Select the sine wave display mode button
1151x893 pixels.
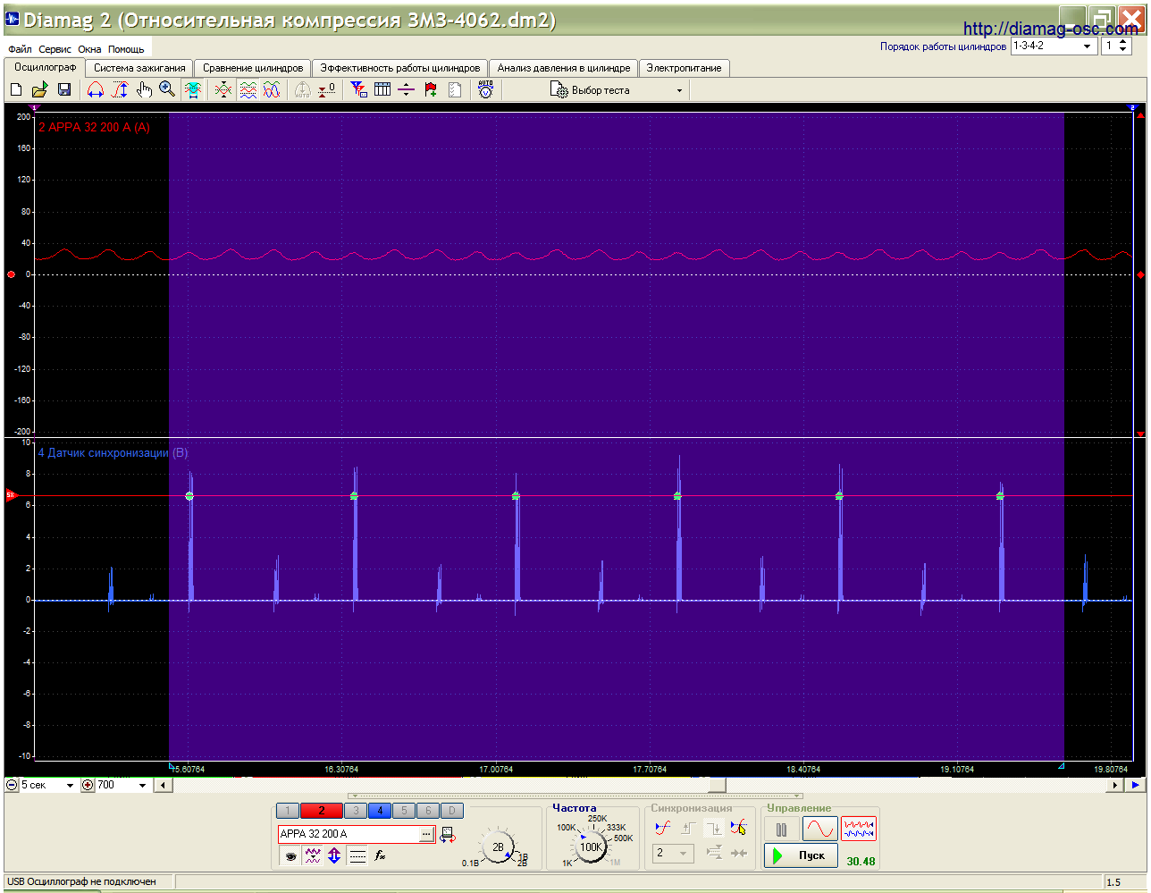tap(819, 830)
